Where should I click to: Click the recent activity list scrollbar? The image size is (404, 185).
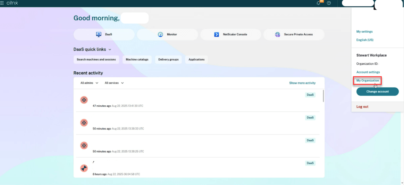(x=323, y=96)
